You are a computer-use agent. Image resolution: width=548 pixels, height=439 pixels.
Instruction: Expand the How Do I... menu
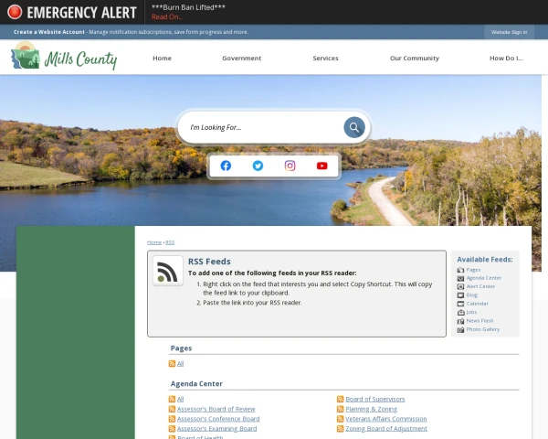506,59
